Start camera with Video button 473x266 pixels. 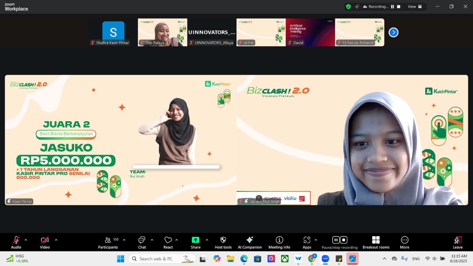pyautogui.click(x=45, y=242)
